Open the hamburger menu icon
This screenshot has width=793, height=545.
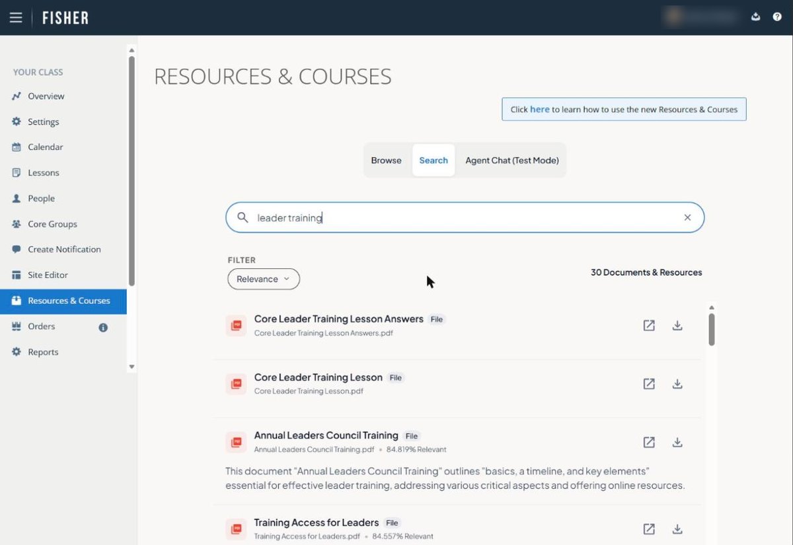point(15,18)
